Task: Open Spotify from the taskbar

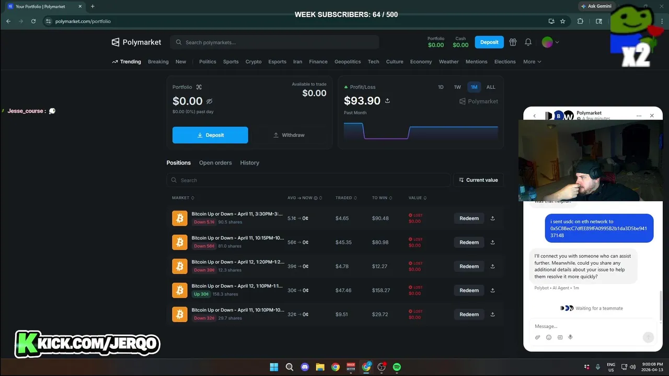Action: 397,367
